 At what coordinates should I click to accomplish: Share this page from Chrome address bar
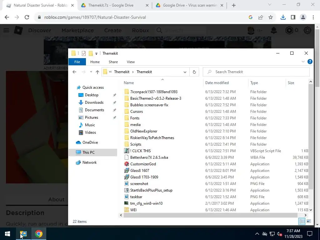(x=261, y=17)
